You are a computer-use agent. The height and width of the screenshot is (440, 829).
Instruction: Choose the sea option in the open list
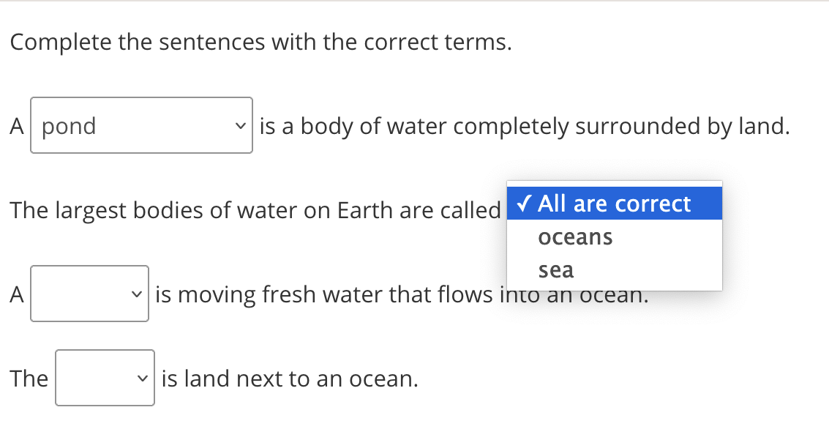[x=556, y=270]
